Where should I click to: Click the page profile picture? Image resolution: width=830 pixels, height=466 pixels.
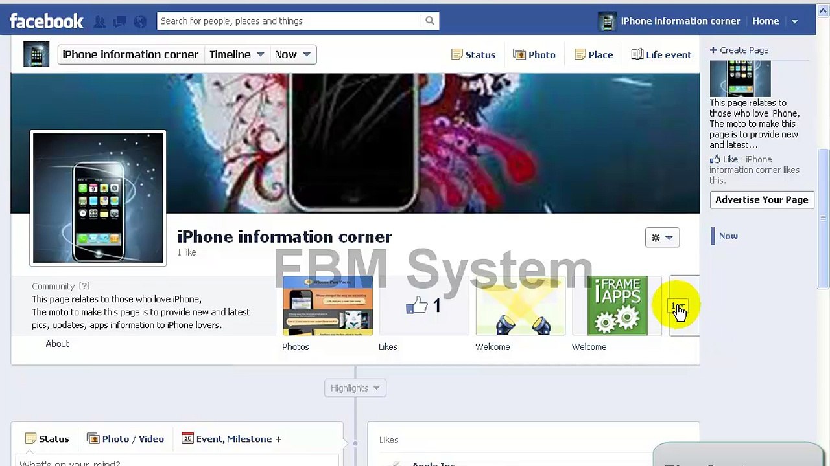98,198
